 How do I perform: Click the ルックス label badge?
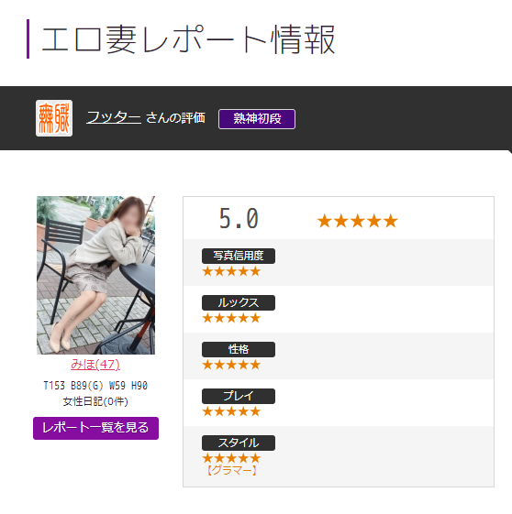click(x=239, y=302)
